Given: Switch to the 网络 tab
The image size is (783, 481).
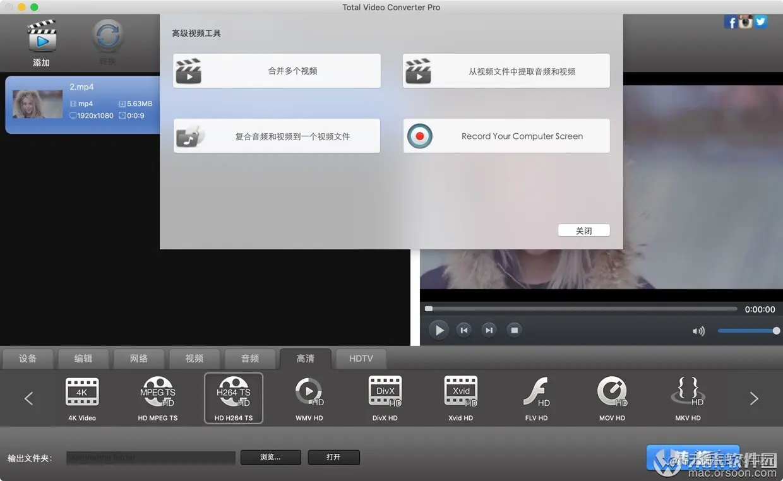Looking at the screenshot, I should click(x=139, y=359).
